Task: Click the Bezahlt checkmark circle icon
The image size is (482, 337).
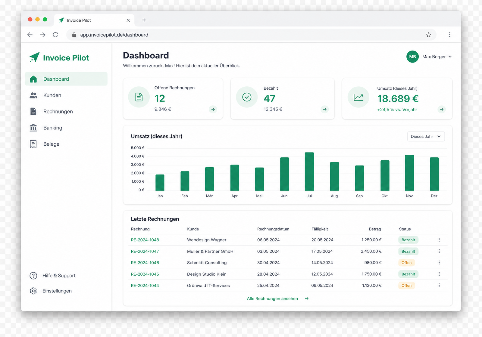Action: coord(247,97)
